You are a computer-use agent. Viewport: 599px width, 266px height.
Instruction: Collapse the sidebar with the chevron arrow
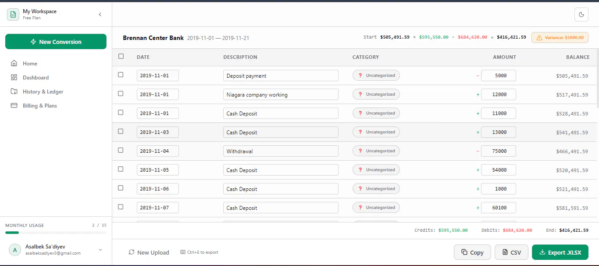pyautogui.click(x=100, y=14)
